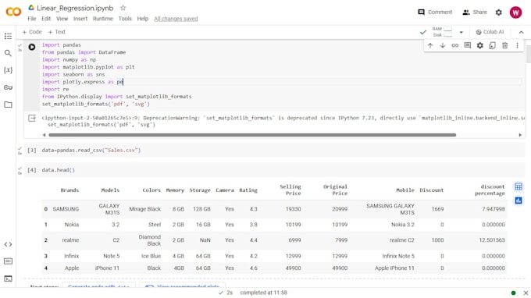The width and height of the screenshot is (531, 298).
Task: Copy link to cell icon
Action: tap(454, 45)
